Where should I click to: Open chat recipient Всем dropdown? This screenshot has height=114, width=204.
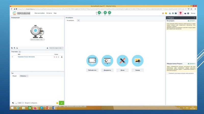(x=21, y=103)
